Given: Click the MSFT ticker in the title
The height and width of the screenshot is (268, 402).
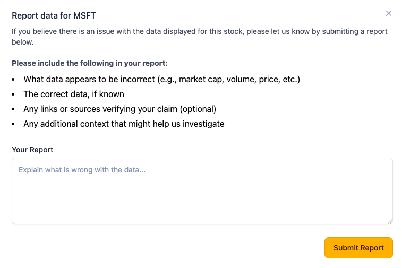Looking at the screenshot, I should coord(85,16).
